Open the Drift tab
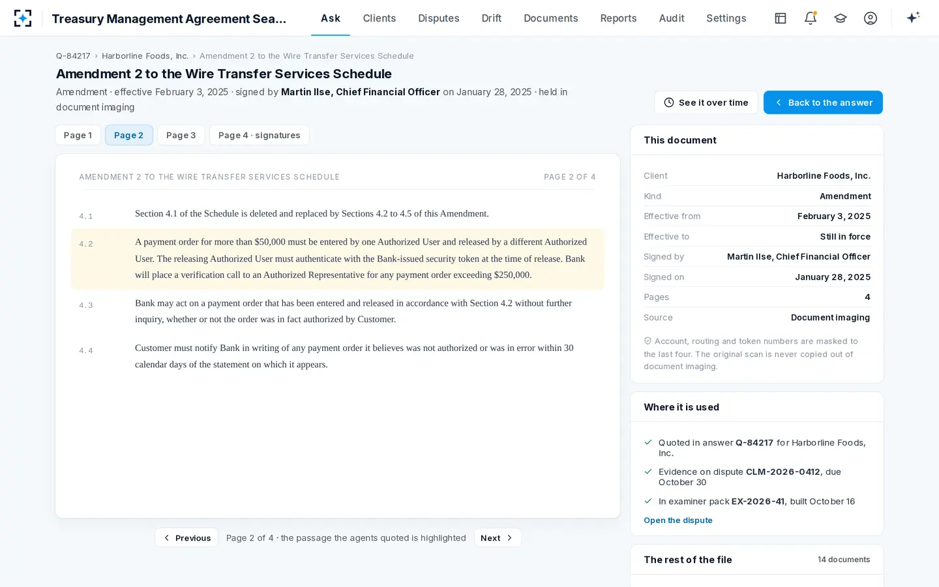This screenshot has width=939, height=587. click(x=492, y=18)
